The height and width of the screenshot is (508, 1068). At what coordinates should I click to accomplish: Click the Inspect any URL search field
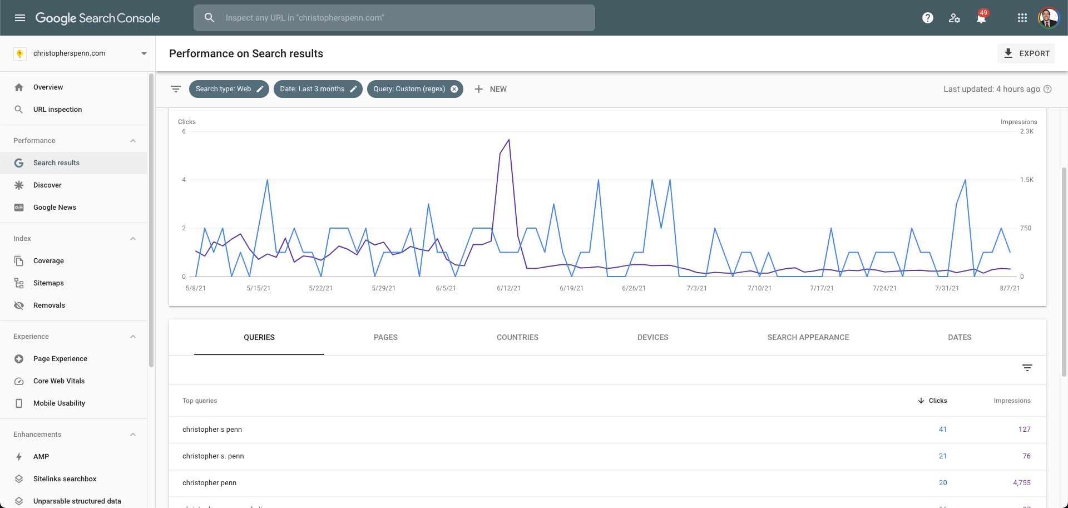click(x=394, y=18)
